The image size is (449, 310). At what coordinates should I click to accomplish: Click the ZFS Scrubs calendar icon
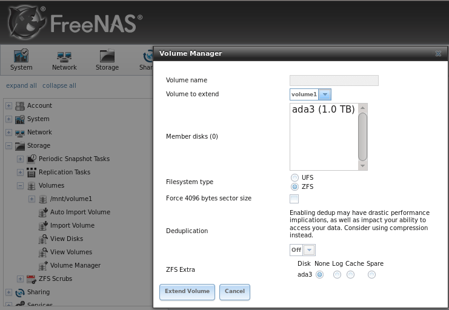click(x=32, y=279)
